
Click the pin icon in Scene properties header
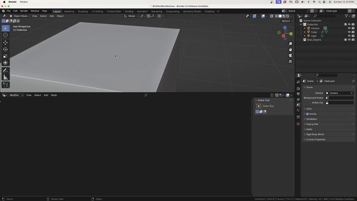click(x=353, y=81)
